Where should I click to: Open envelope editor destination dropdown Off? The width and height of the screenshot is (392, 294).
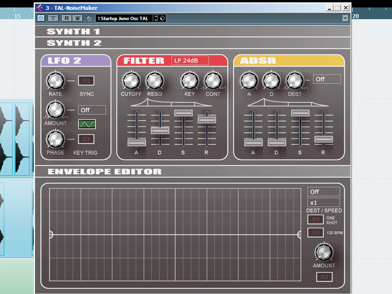tap(324, 192)
